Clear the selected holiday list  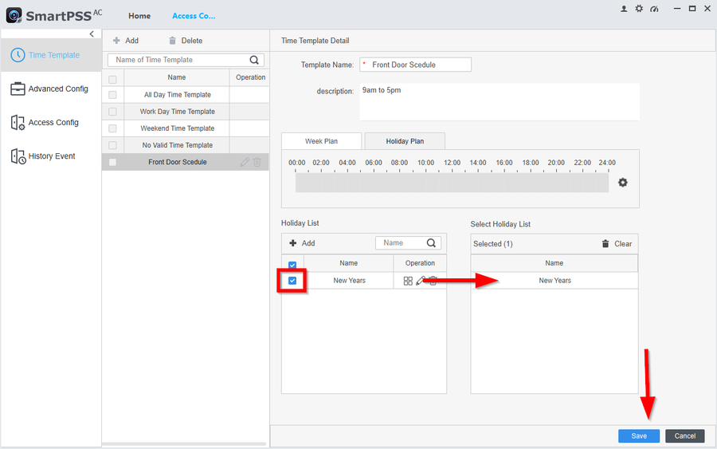(x=617, y=244)
